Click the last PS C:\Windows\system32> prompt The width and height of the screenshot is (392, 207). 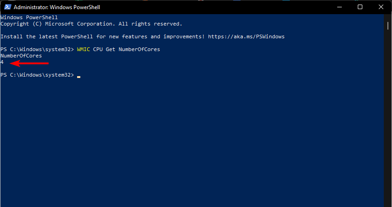click(37, 75)
